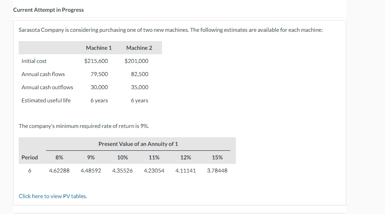Select period value 6 in annuity table

pyautogui.click(x=30, y=171)
